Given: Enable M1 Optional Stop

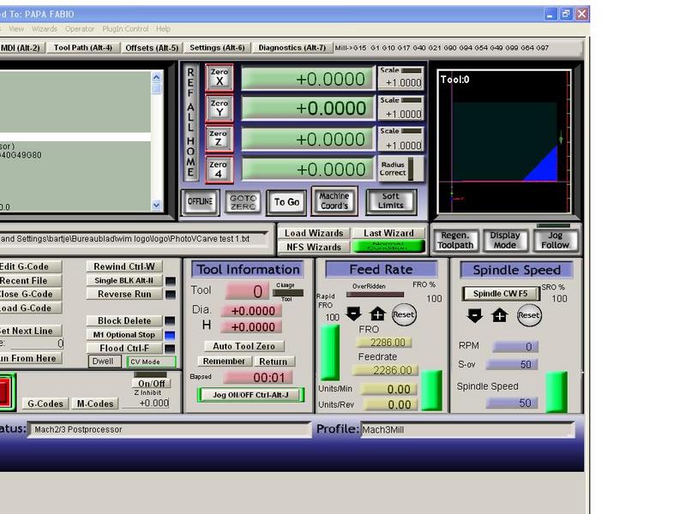Looking at the screenshot, I should pos(124,335).
